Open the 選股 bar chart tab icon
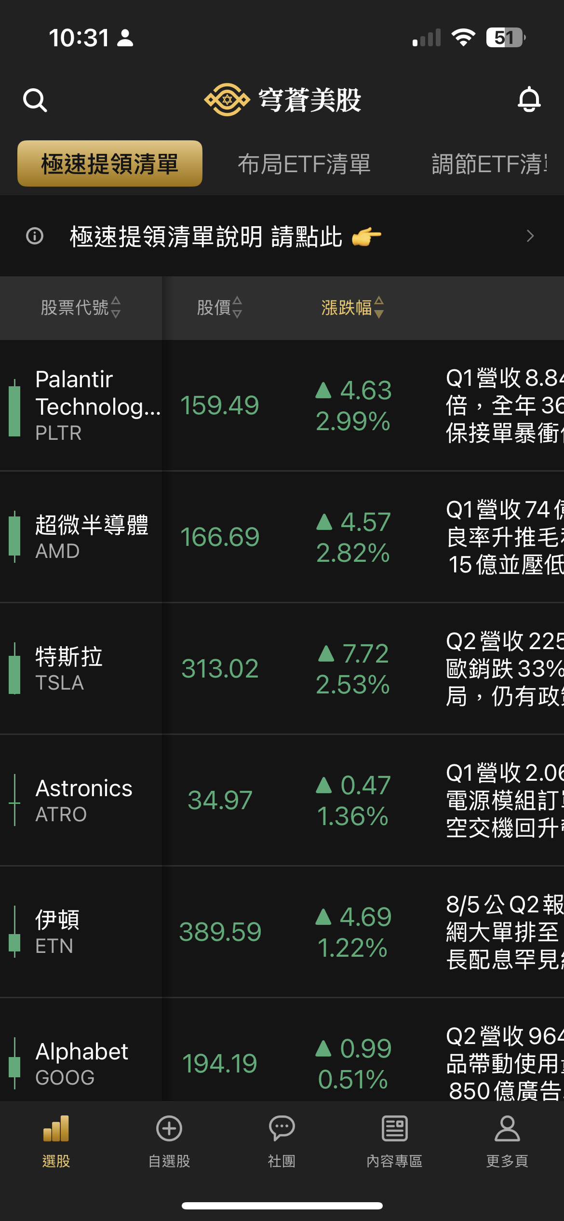This screenshot has width=564, height=1221. (56, 1128)
